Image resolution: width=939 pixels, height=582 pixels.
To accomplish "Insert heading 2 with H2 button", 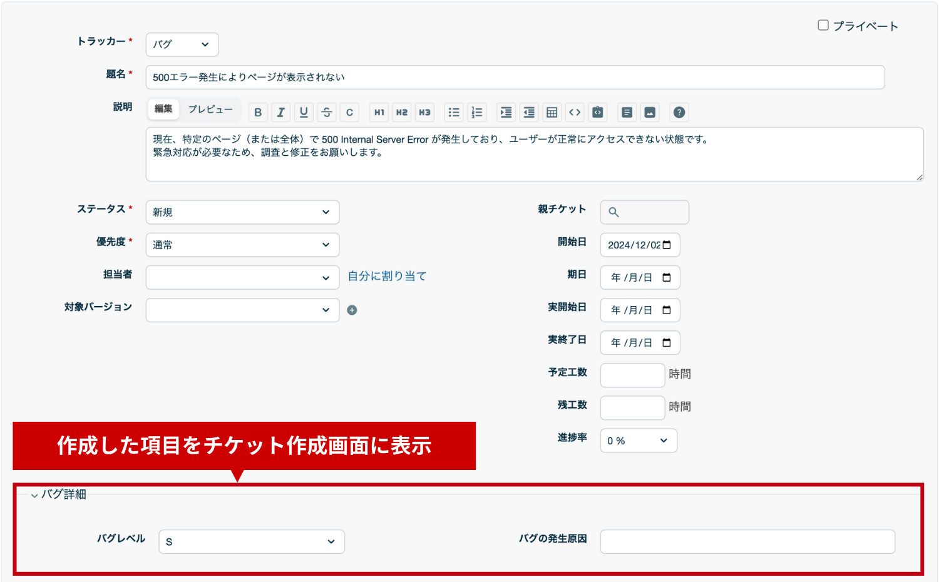I will click(402, 113).
